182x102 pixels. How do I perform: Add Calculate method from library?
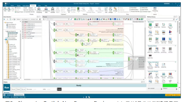pyautogui.click(x=157, y=33)
